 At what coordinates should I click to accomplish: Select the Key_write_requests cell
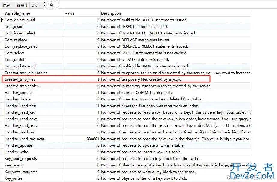[34, 172]
